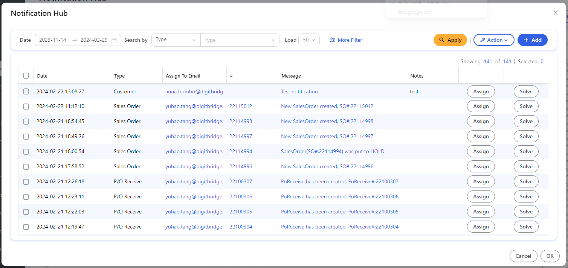The height and width of the screenshot is (268, 568).
Task: Click the magnifier icon on Apply
Action: click(442, 40)
